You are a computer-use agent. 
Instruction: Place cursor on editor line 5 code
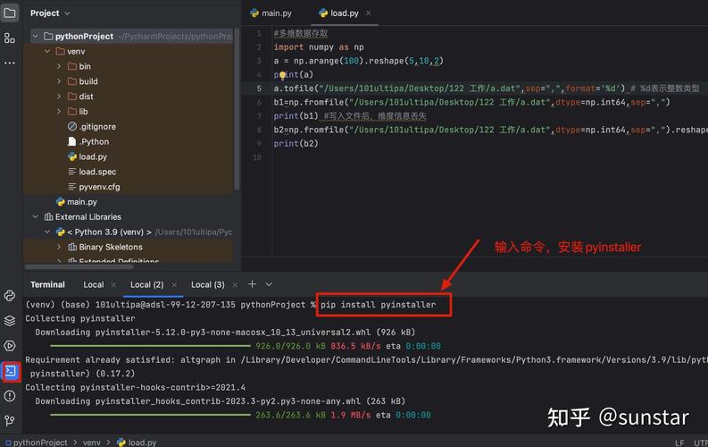[x=487, y=89]
